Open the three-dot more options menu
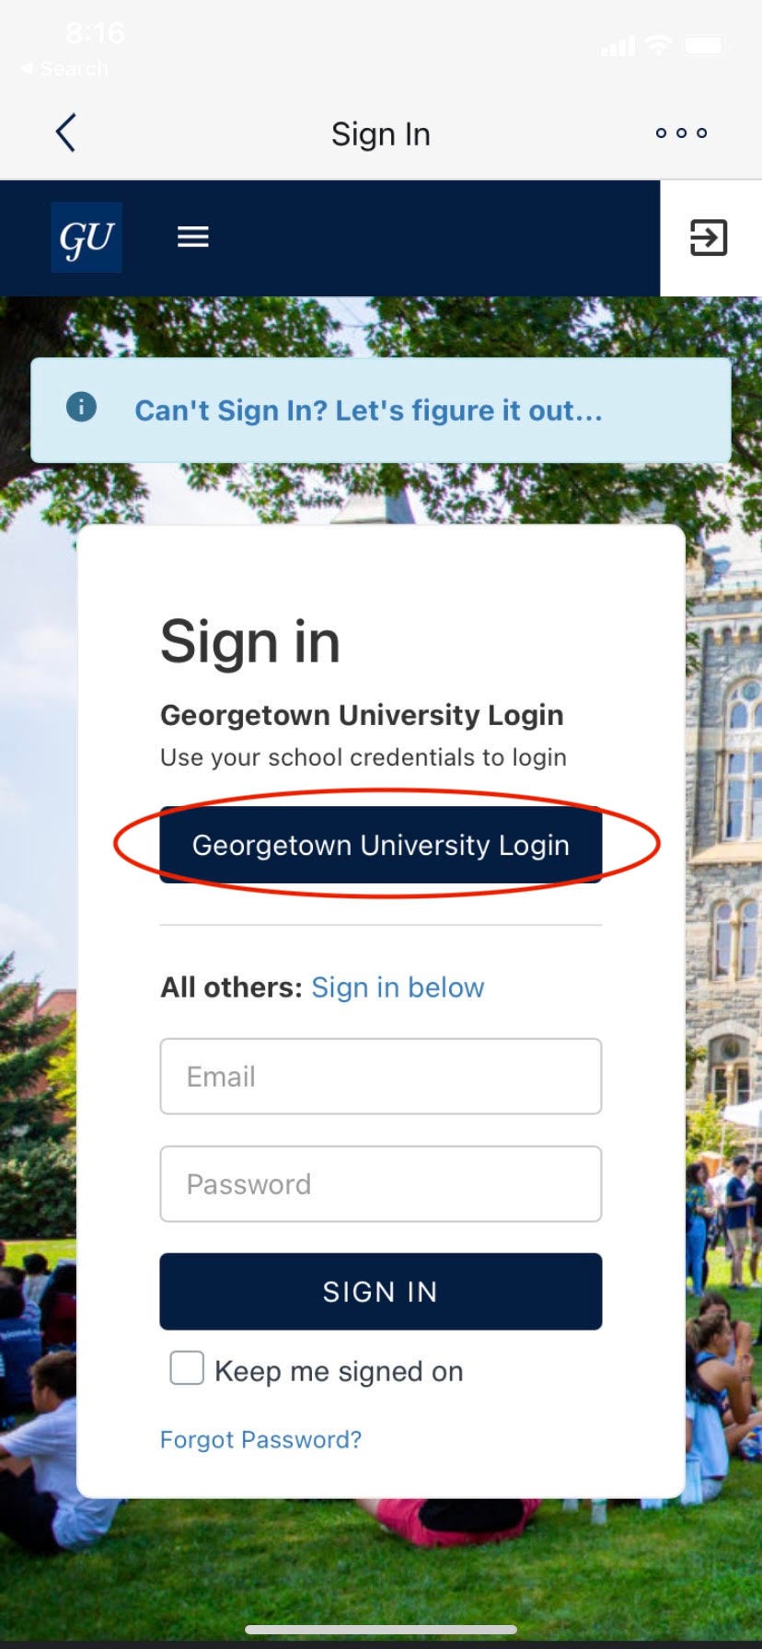 [x=681, y=133]
